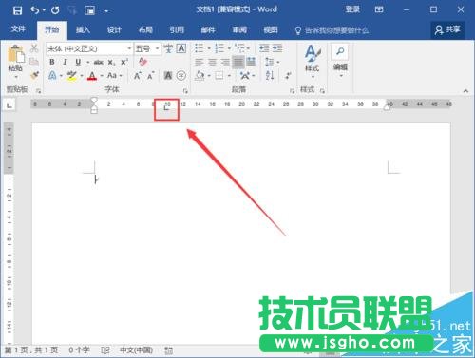Viewport: 475px width, 358px height.
Task: Click the Save icon in the quick access toolbar
Action: pos(17,10)
